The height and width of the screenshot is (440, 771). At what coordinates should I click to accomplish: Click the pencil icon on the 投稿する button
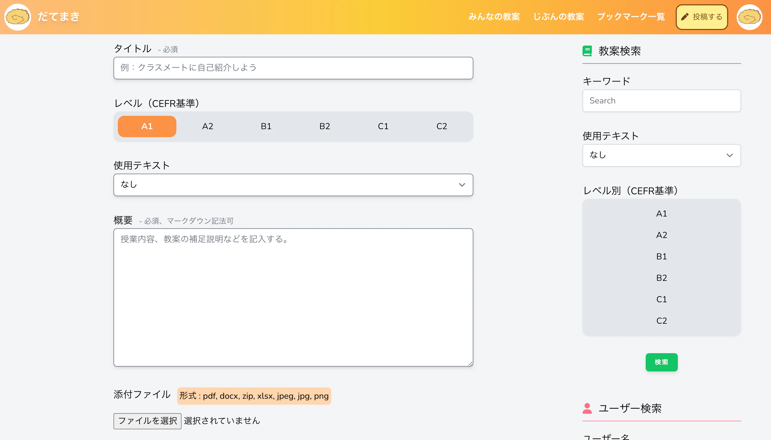(685, 17)
